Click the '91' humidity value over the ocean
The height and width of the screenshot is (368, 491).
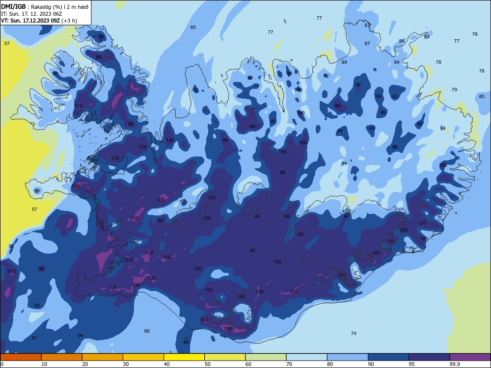coord(34,338)
